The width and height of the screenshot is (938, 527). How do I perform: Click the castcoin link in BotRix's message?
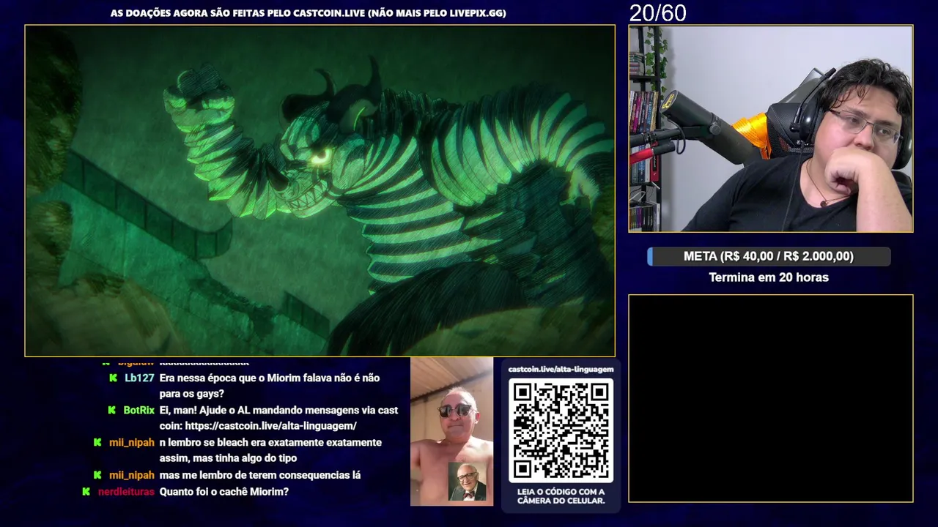(270, 426)
